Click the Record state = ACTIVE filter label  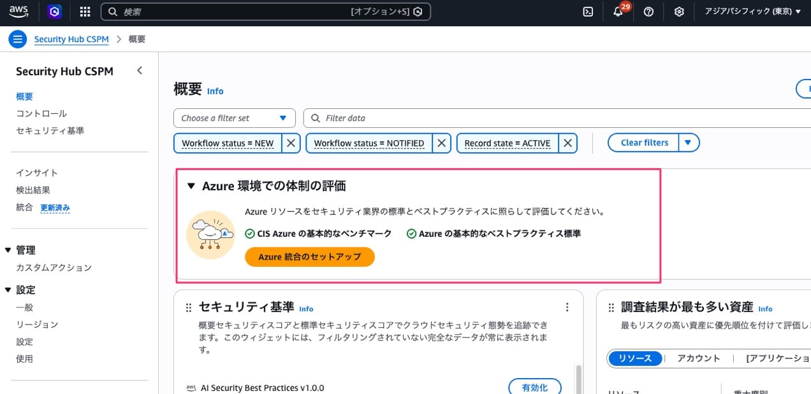[508, 143]
